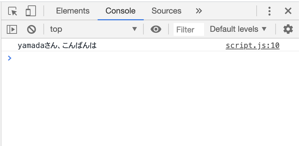The image size is (299, 146).
Task: Select the yamadaさん、こんばんは log message
Action: pos(57,46)
